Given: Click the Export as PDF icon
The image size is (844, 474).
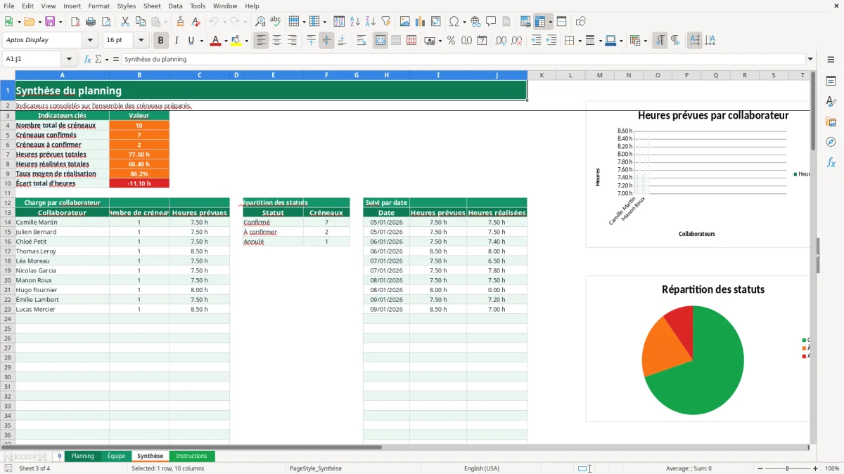Looking at the screenshot, I should click(x=74, y=22).
